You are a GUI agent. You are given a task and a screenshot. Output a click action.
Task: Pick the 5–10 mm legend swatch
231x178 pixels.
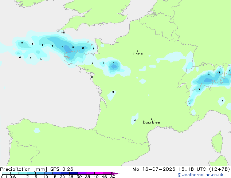click(x=40, y=173)
